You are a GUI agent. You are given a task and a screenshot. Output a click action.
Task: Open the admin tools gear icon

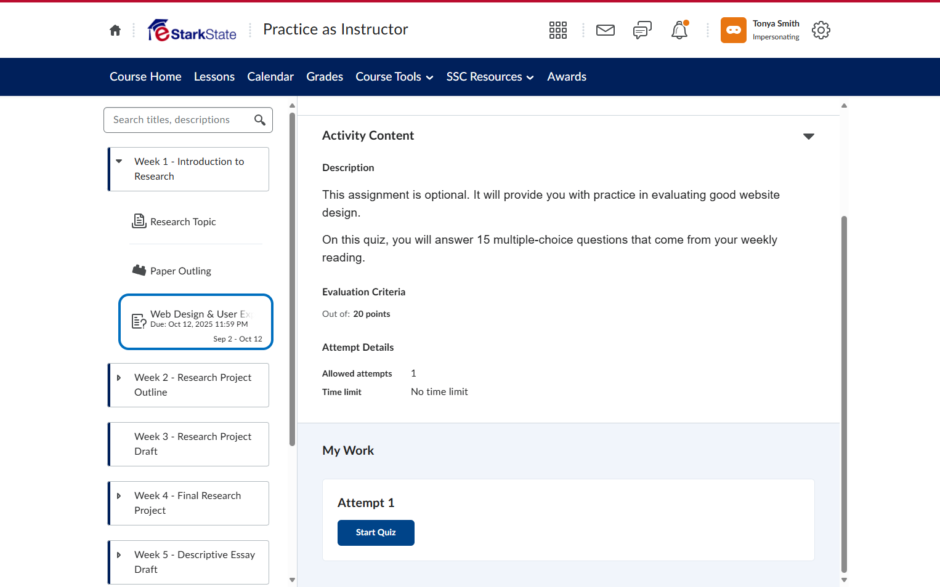(x=821, y=30)
